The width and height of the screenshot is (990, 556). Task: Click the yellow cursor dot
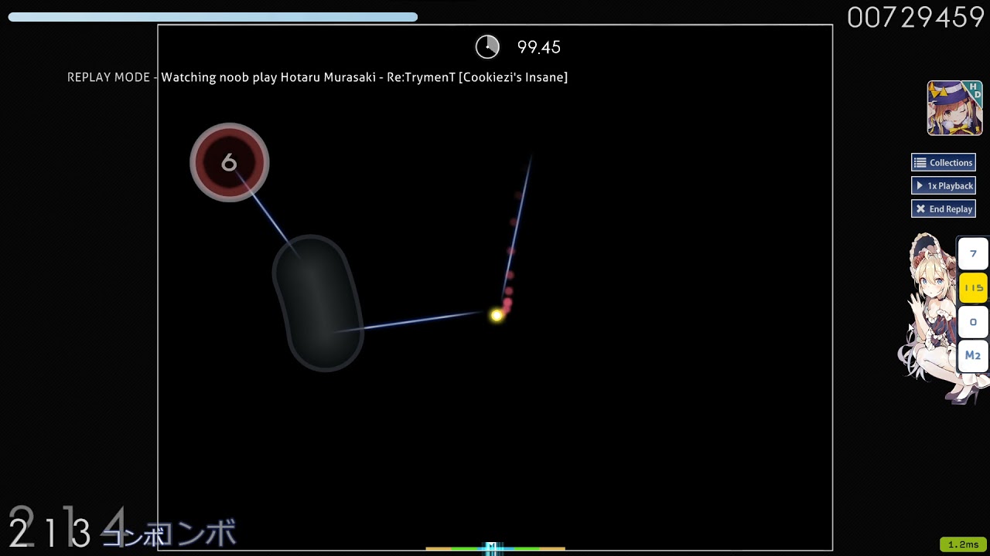[497, 315]
